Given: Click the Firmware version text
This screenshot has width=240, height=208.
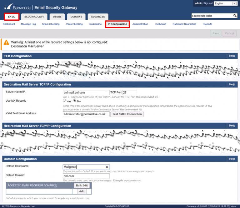Looking at the screenshot, I should click(x=208, y=206).
